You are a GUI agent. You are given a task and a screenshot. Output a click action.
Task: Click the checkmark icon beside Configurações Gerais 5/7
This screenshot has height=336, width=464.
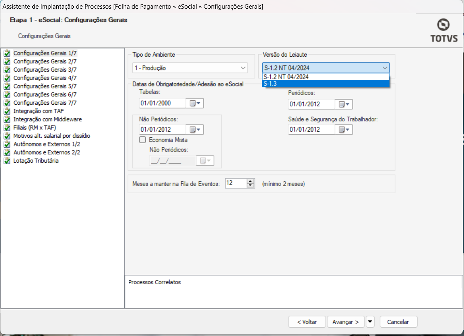7,86
